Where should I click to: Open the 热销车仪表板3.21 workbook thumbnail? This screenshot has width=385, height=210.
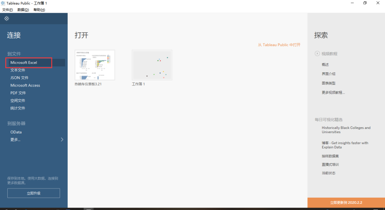[x=95, y=65]
